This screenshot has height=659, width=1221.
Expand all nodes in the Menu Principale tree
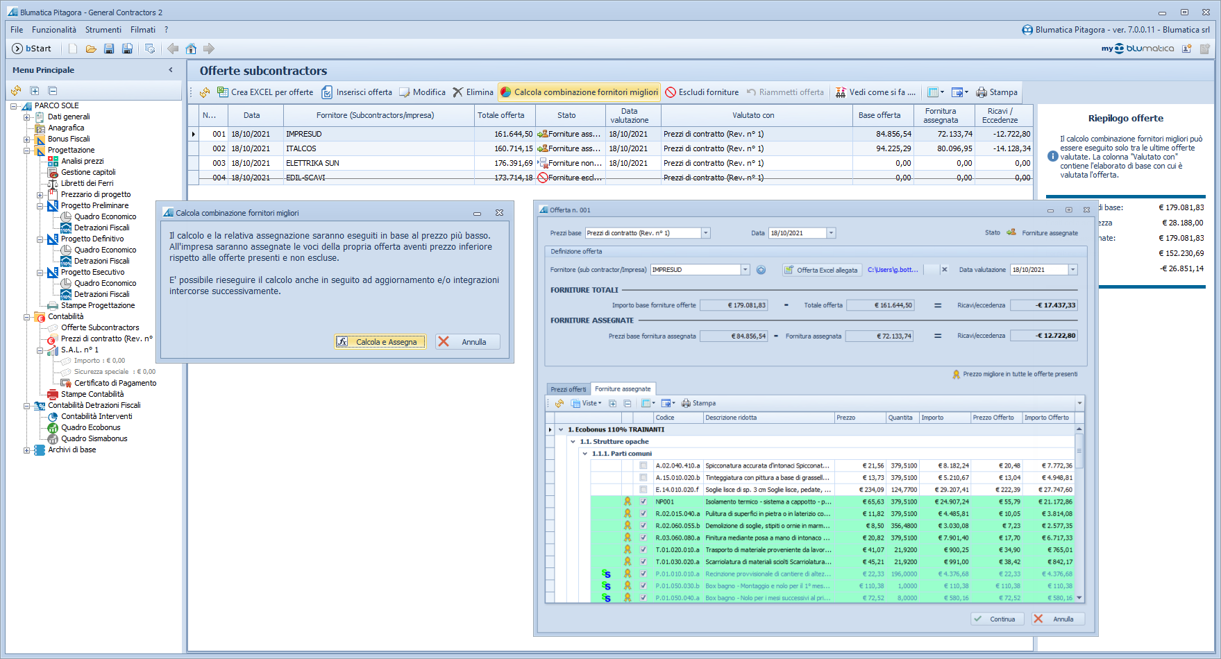(x=34, y=91)
